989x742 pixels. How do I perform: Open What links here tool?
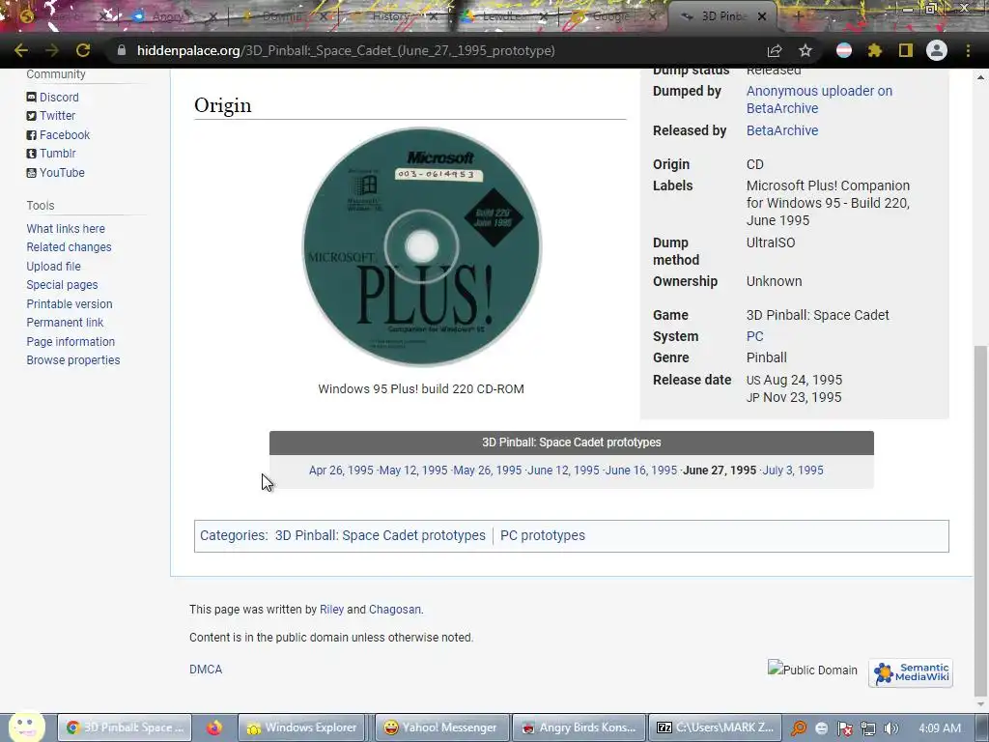coord(66,228)
